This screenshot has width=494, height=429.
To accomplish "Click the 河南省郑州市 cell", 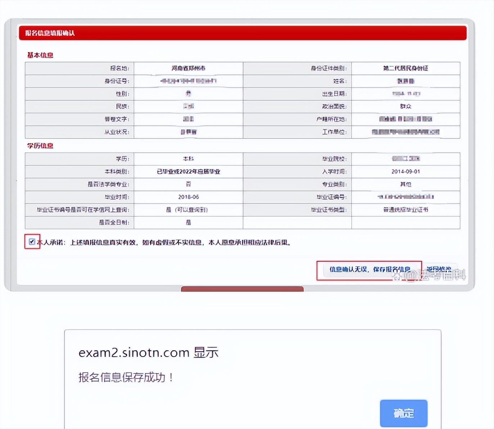I will pyautogui.click(x=188, y=68).
